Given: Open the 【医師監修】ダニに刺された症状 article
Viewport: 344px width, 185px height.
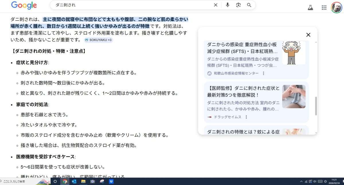Looking at the screenshot, I should (x=243, y=91).
